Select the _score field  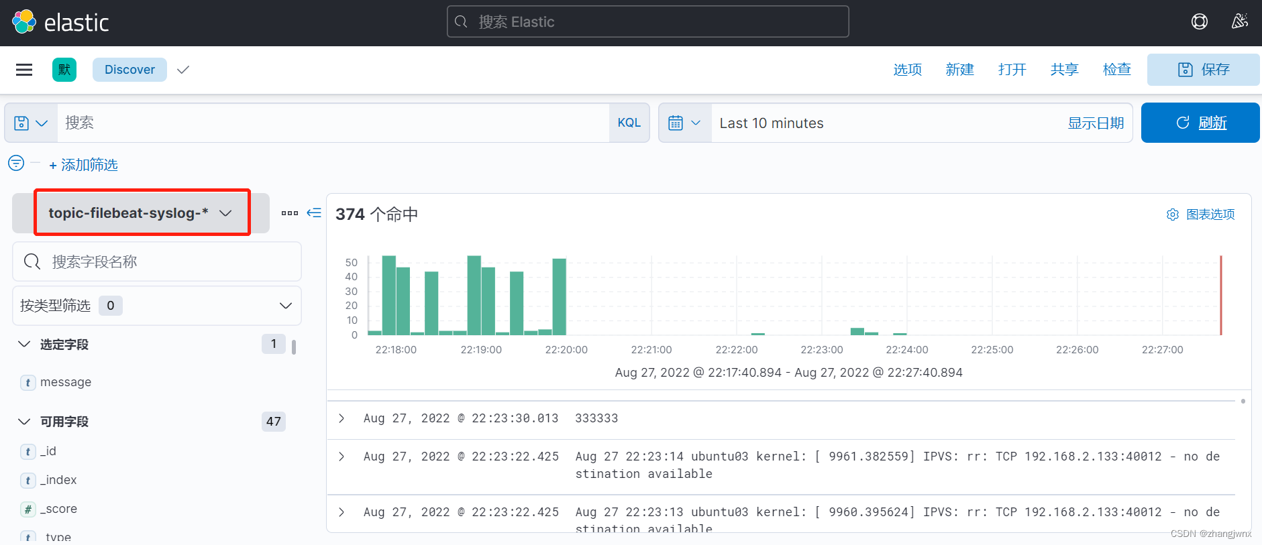(58, 509)
